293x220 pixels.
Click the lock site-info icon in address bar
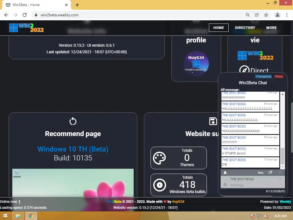coord(36,15)
